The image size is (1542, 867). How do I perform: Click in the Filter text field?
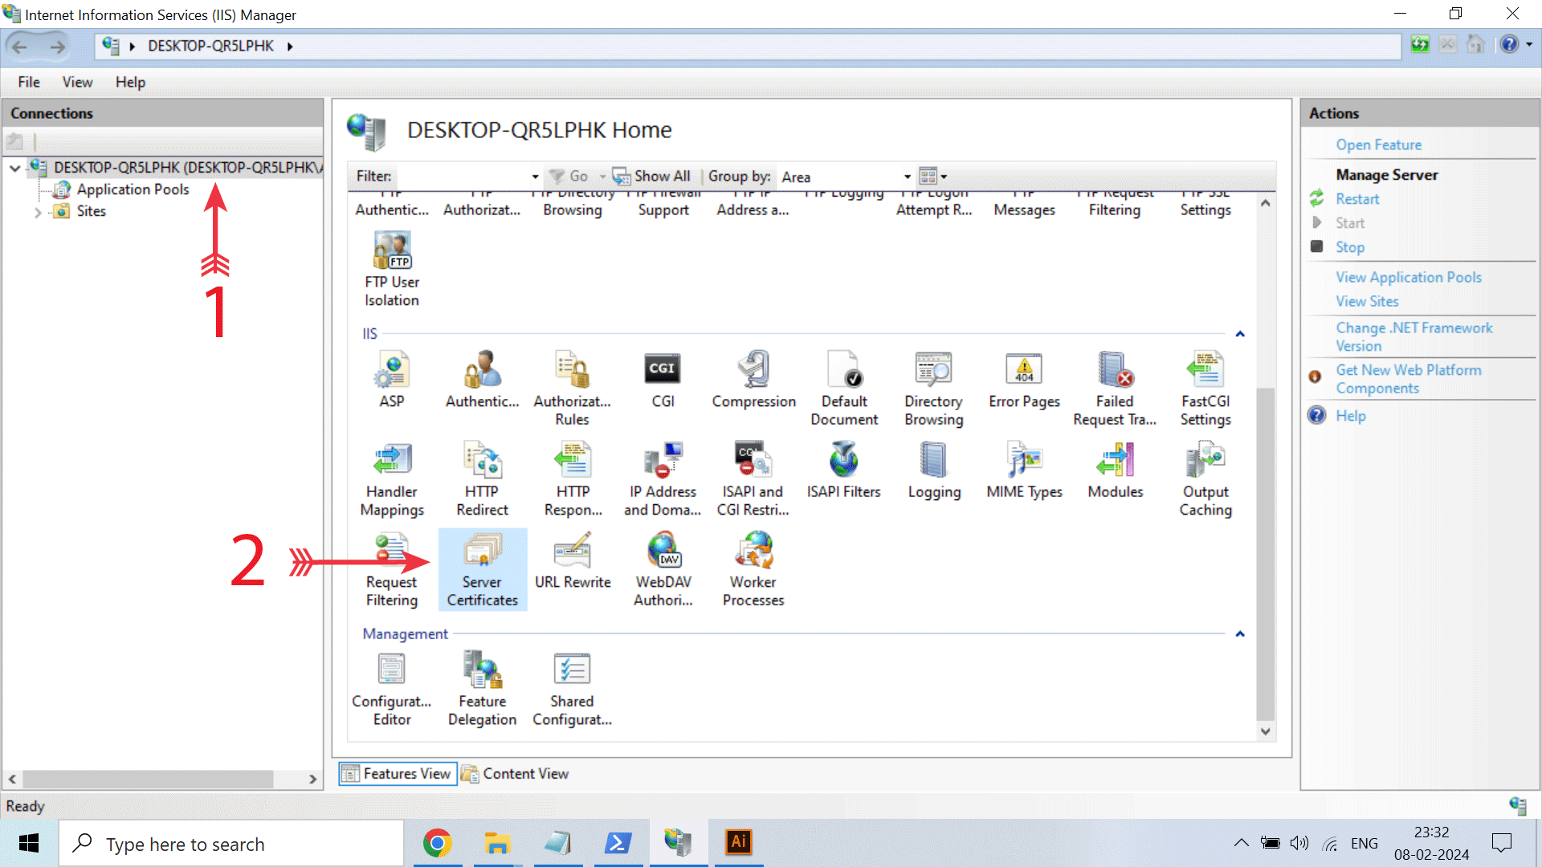coord(463,177)
